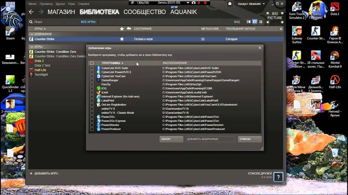
Task: Click the recorder screenshot camera icon
Action: point(194,3)
